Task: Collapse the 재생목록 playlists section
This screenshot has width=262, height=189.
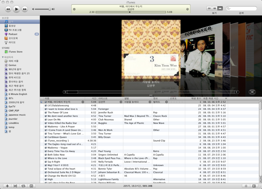Action: click(3, 57)
